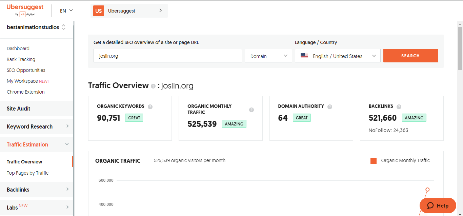The image size is (463, 216).
Task: Toggle Organic Monthly Traffic legend swatch
Action: tap(374, 161)
